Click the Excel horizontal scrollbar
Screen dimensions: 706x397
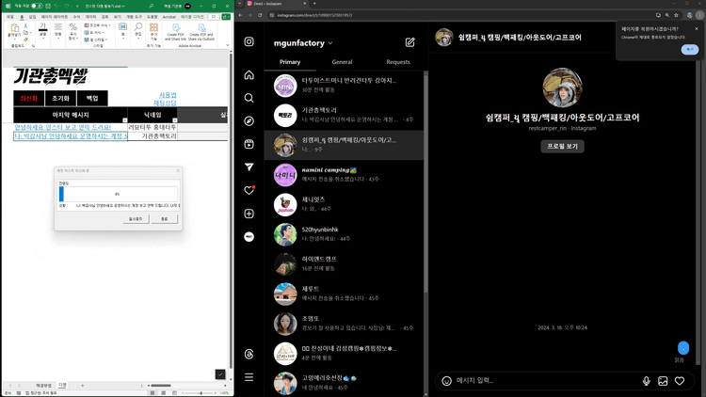186,386
